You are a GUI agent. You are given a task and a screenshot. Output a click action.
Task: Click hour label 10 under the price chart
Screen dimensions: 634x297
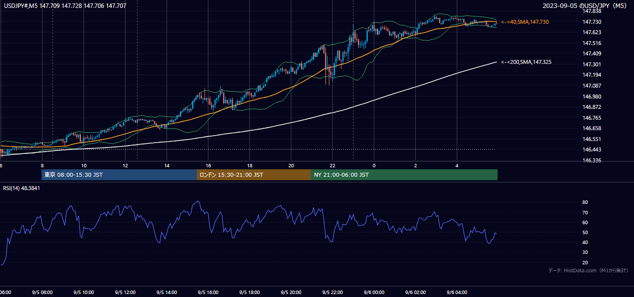(84, 165)
